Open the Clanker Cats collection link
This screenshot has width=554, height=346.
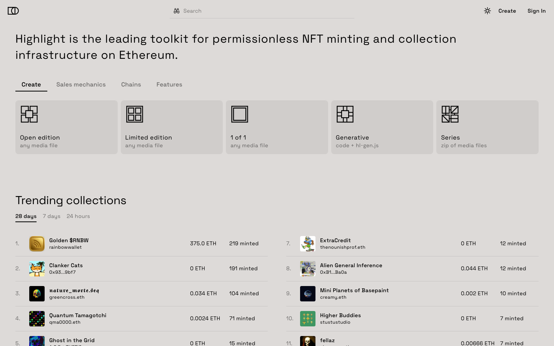tap(66, 265)
